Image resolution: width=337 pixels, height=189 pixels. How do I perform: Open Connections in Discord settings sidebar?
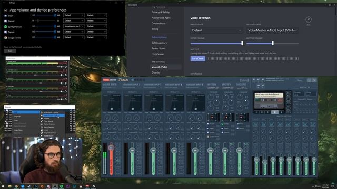[x=158, y=23]
